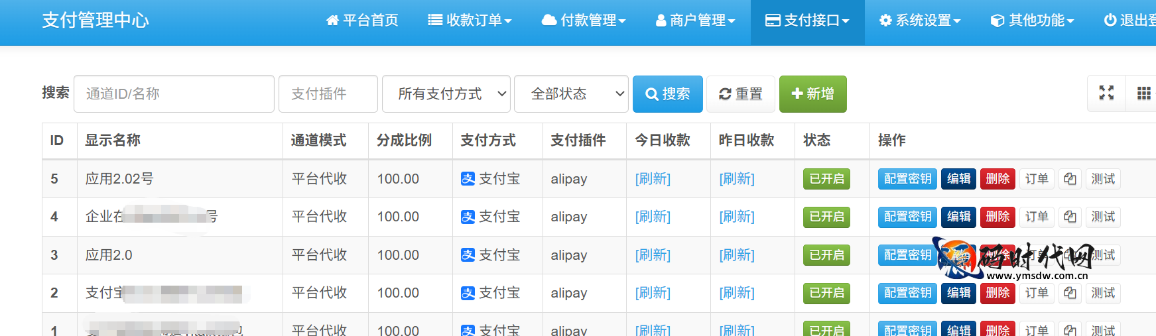Refresh 昨日收款 for 应用2.0 row
The height and width of the screenshot is (336, 1156).
[x=737, y=255]
